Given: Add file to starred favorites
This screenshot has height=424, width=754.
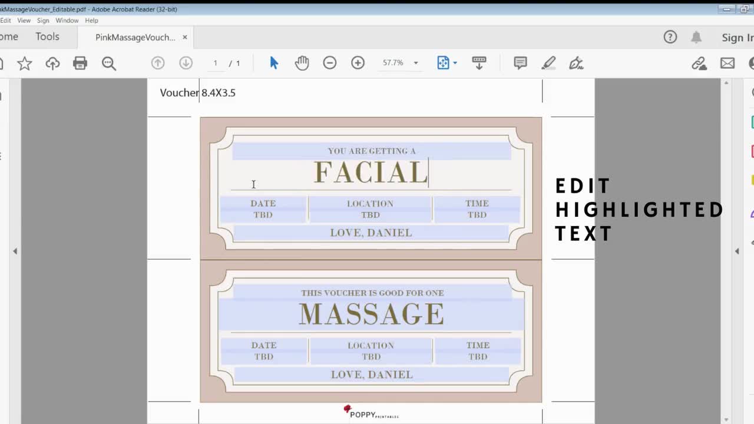Looking at the screenshot, I should tap(24, 63).
